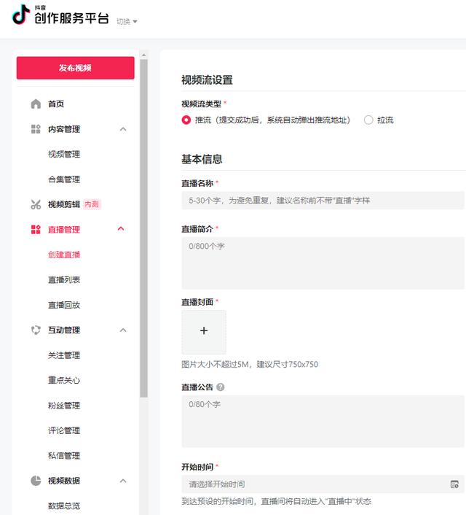
Task: Click the scissors icon for 视频剪辑
Action: point(36,204)
